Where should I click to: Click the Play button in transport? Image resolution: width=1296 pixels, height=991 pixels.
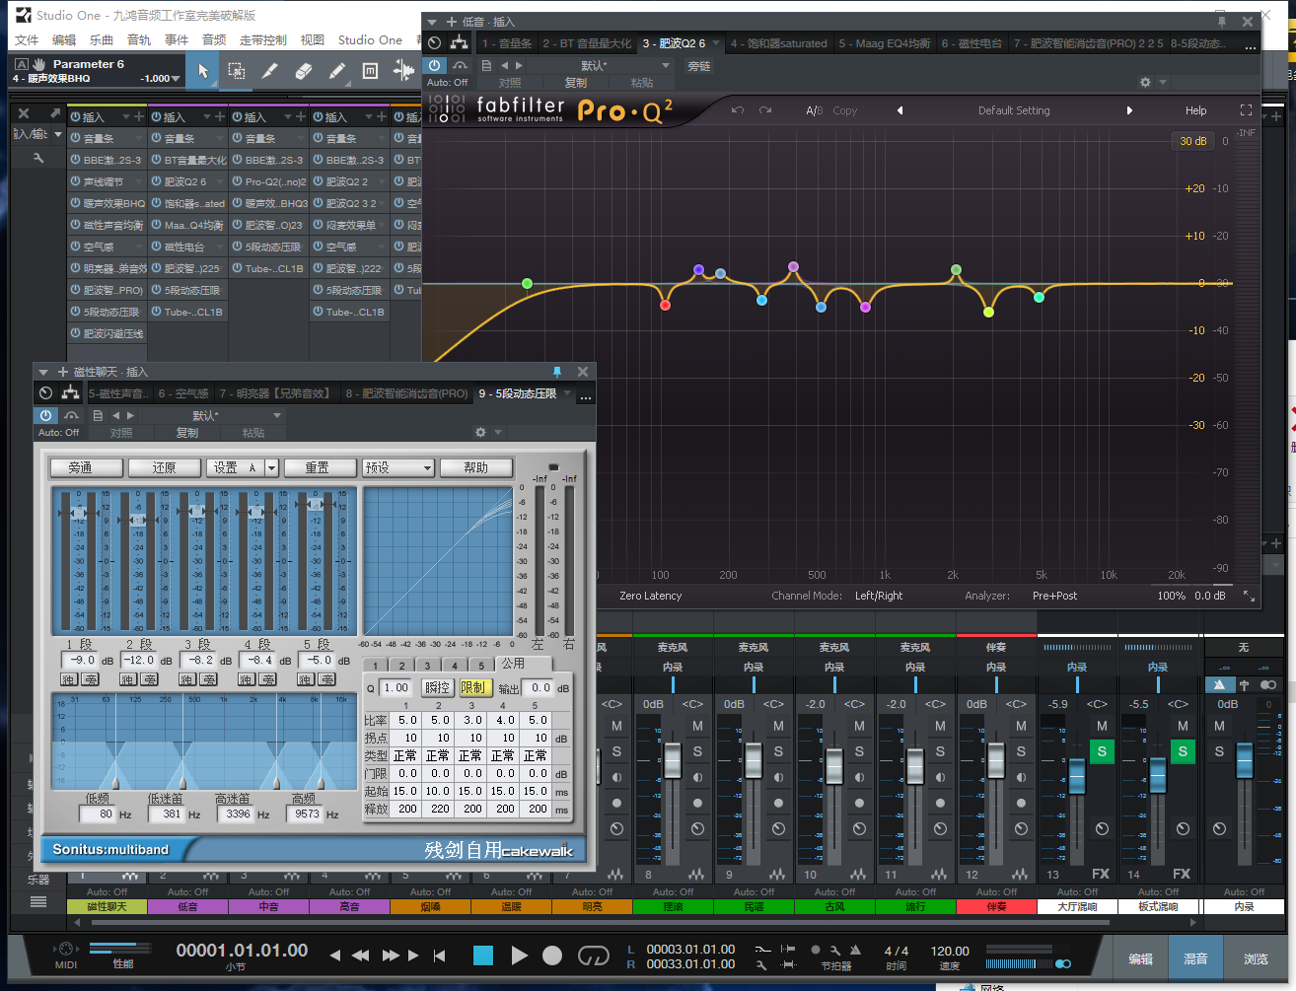pyautogui.click(x=519, y=956)
